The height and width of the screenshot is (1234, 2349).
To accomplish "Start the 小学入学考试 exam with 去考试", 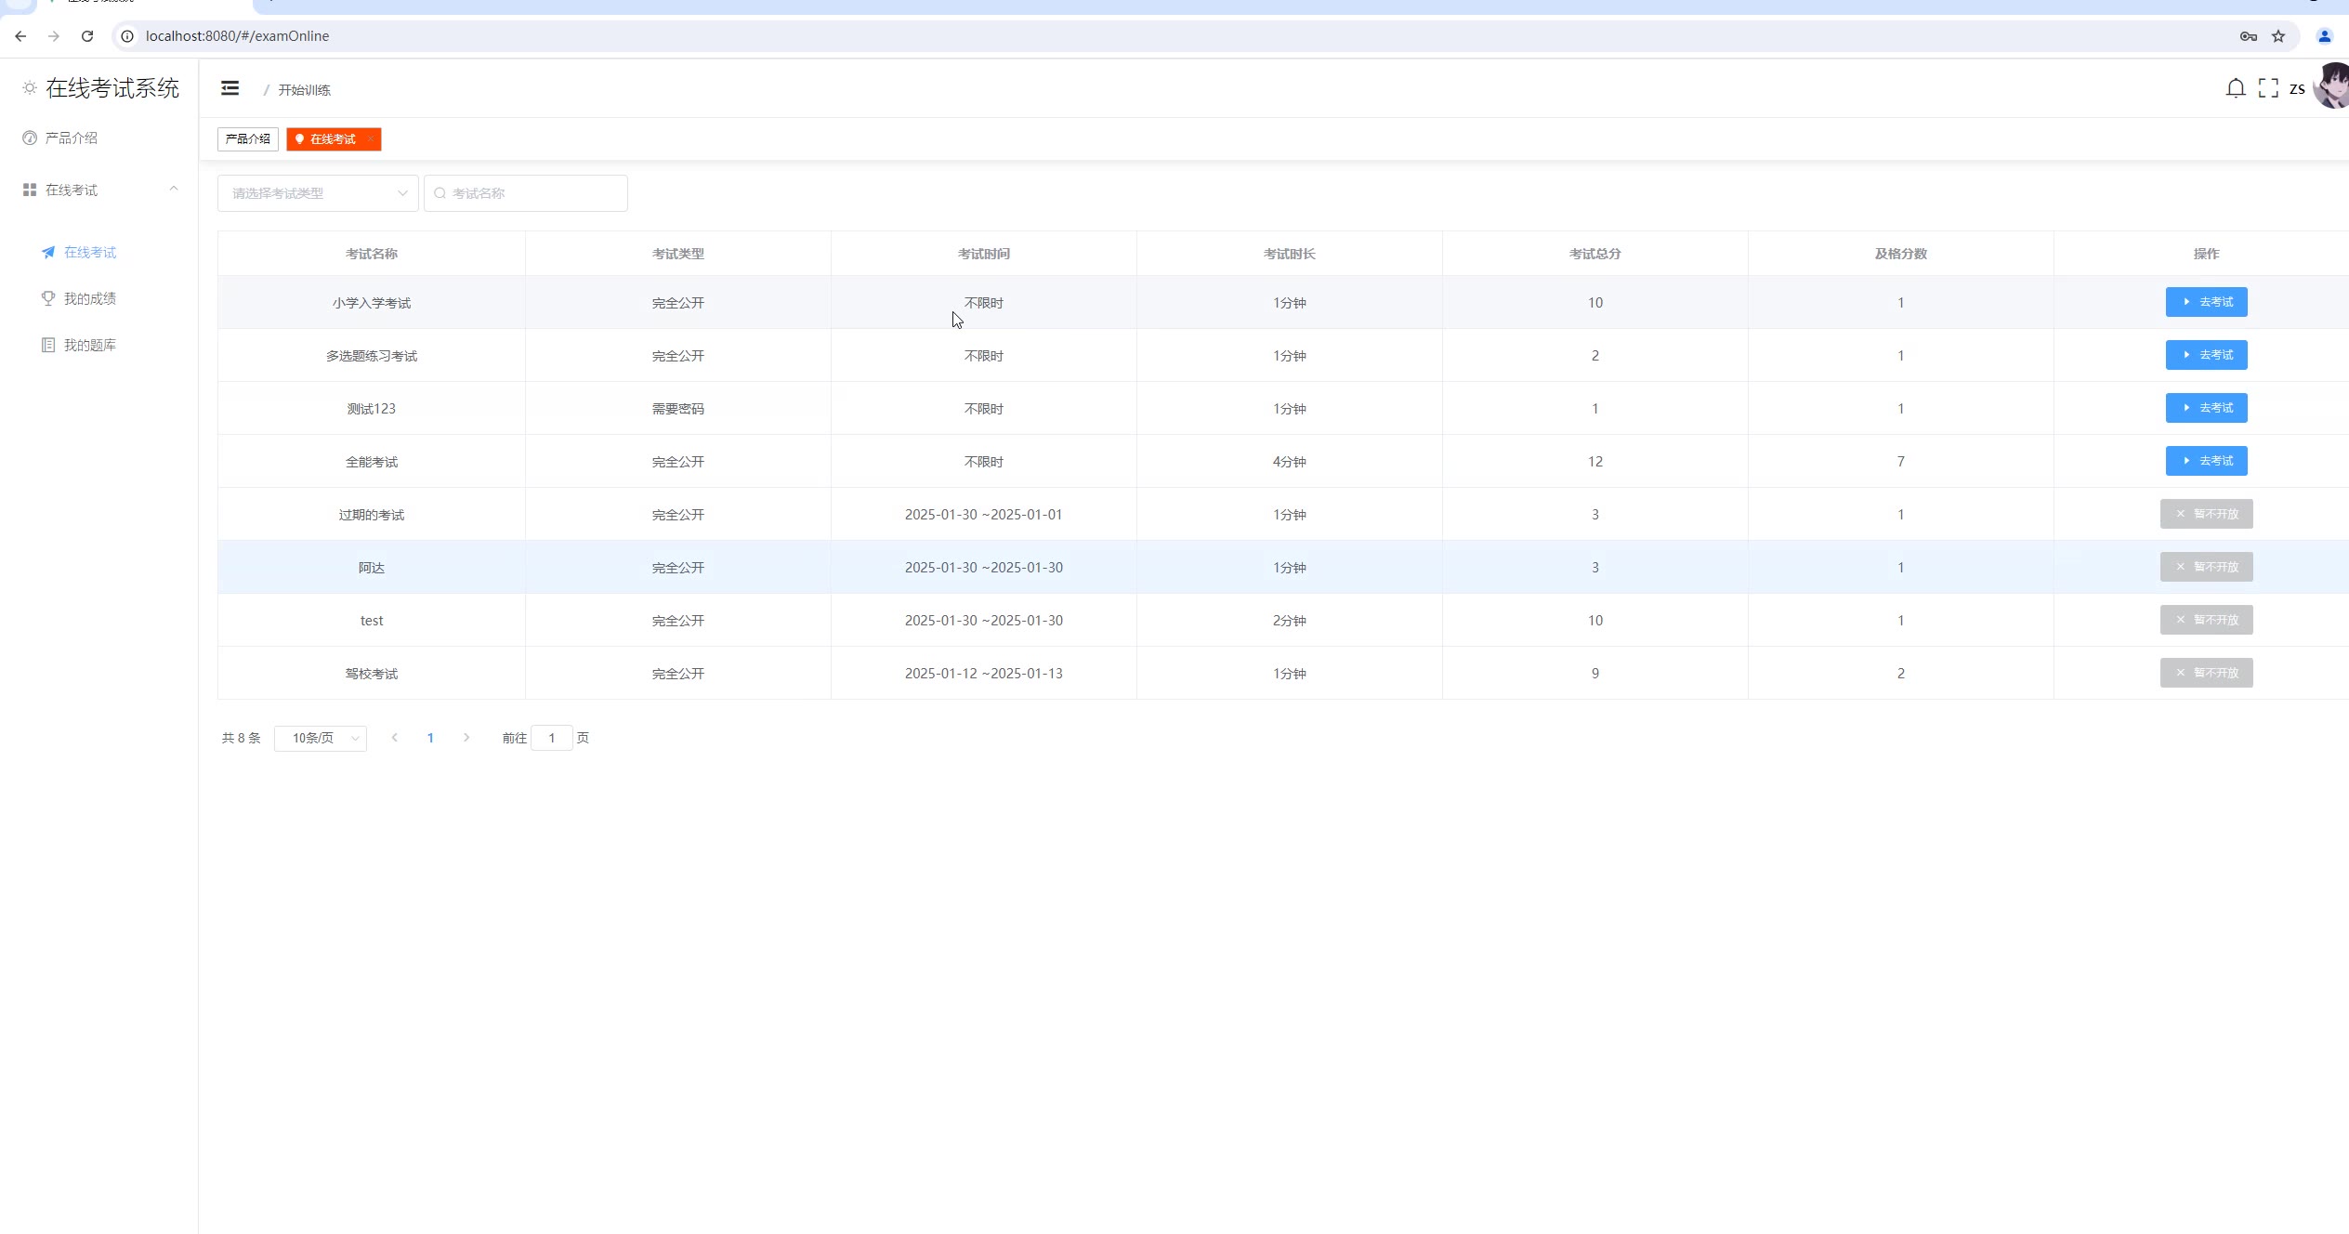I will pos(2206,302).
